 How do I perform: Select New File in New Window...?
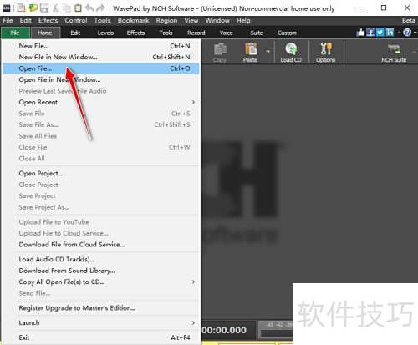[x=101, y=57]
